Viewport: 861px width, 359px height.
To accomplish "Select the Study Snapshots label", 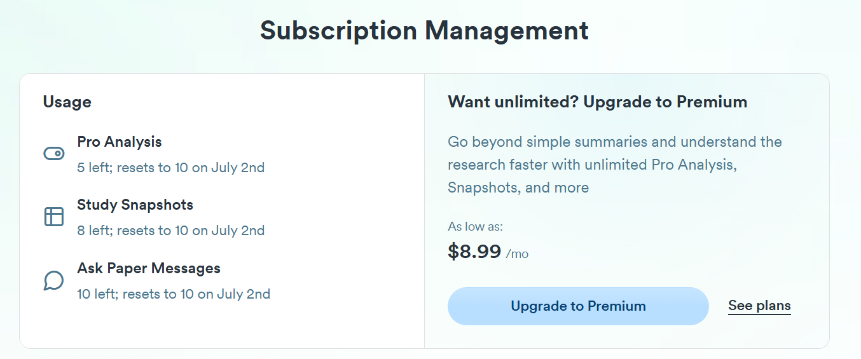I will [135, 205].
